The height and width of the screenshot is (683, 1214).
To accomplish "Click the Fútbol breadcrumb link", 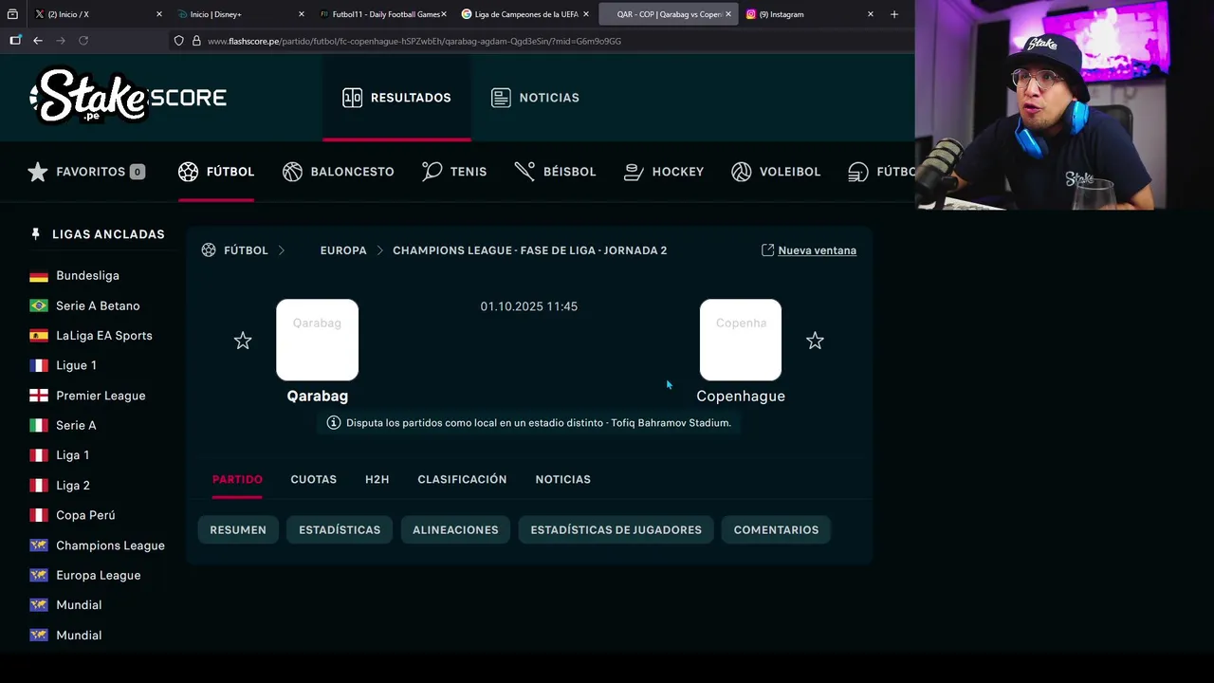I will click(x=246, y=250).
